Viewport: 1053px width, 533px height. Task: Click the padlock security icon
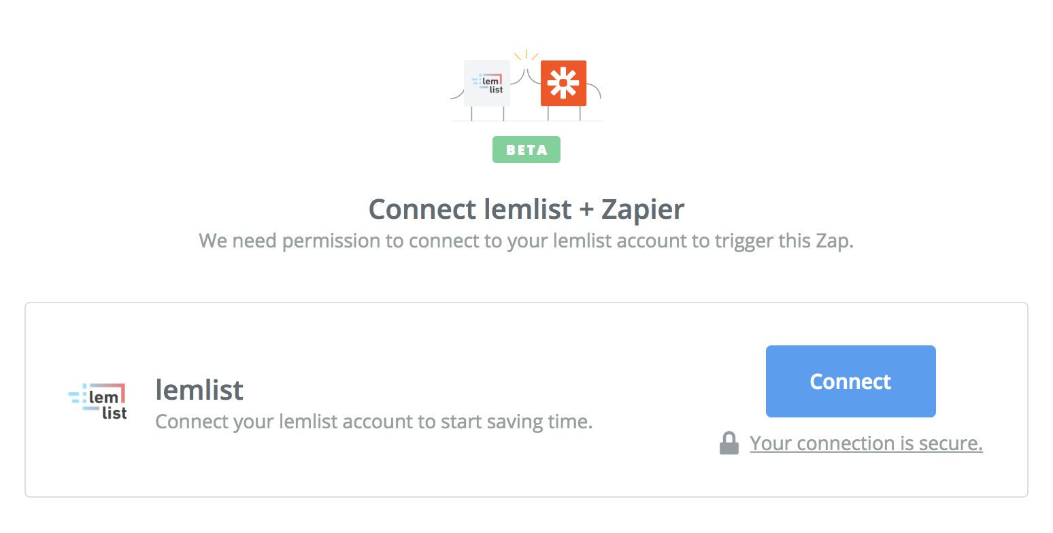tap(729, 443)
